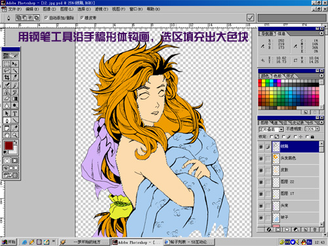This screenshot has height=246, width=328.
Task: Toggle lock transparent pixels checkbox
Action: point(272,136)
